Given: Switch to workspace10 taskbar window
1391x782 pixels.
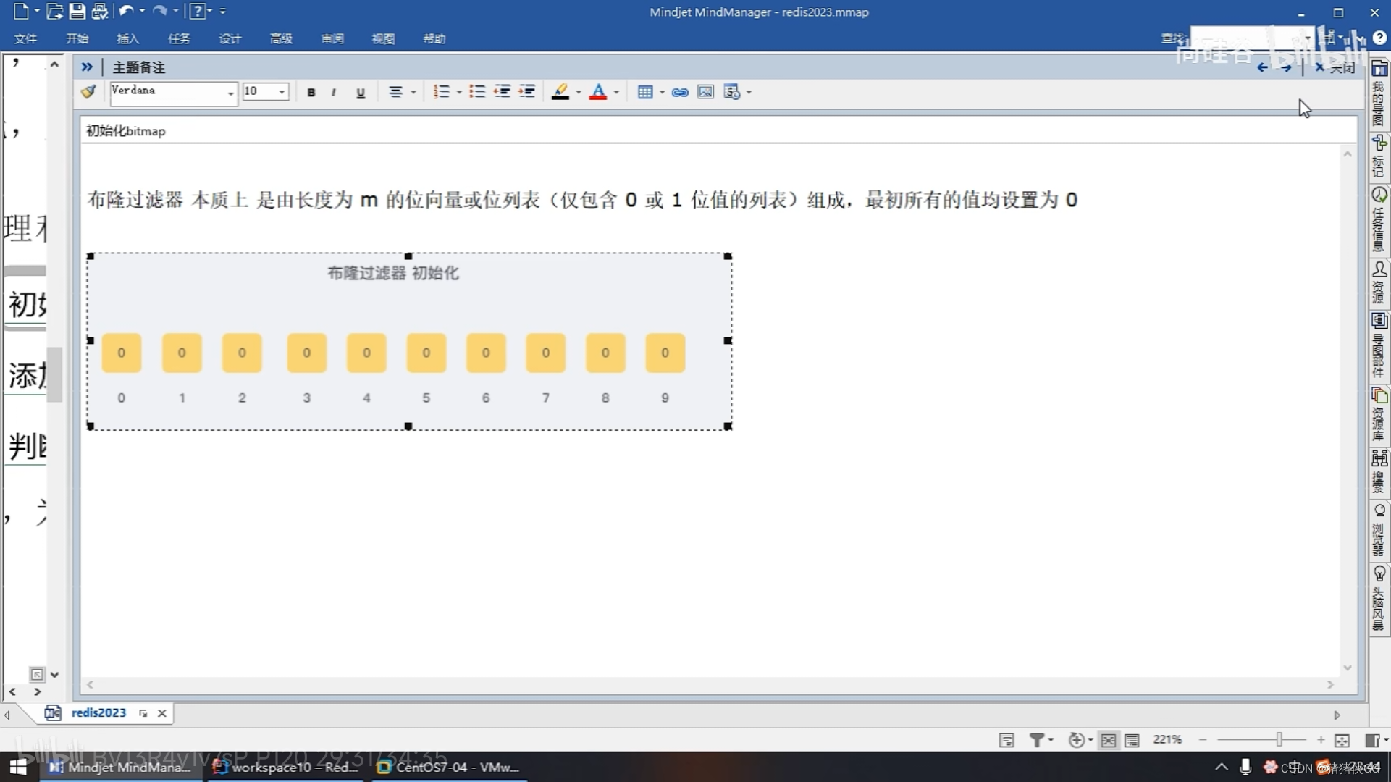Looking at the screenshot, I should (287, 767).
